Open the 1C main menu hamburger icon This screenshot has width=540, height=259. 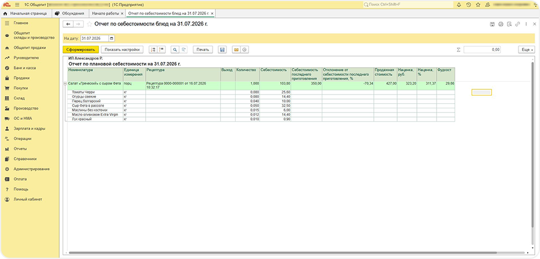(x=17, y=5)
